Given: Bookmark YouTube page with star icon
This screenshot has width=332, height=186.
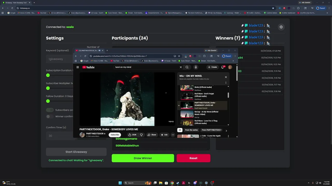Looking at the screenshot, I should coord(179,56).
